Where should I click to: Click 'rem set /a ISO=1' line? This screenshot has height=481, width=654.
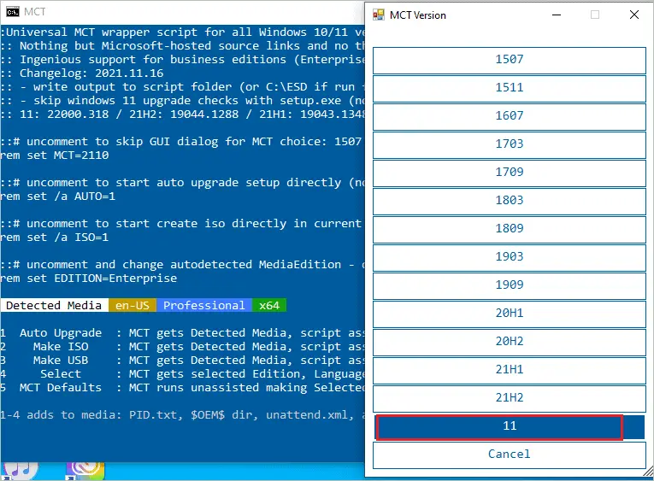[54, 238]
